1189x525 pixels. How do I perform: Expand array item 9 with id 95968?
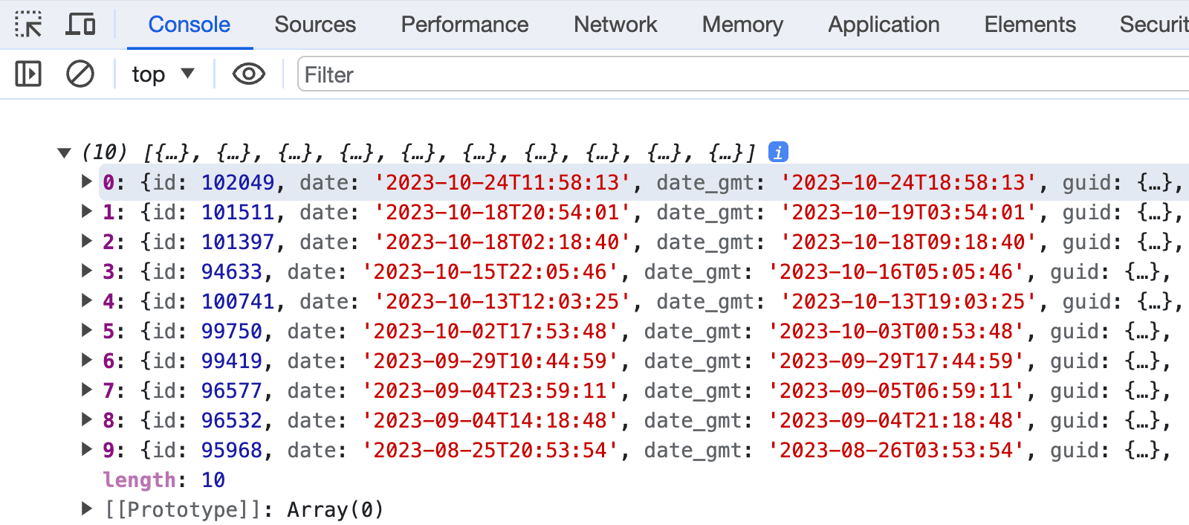tap(87, 449)
